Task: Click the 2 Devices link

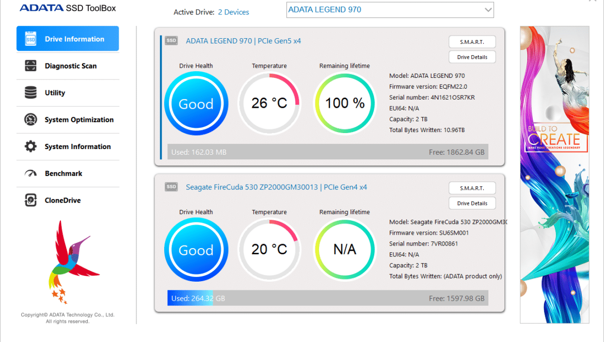Action: [233, 12]
